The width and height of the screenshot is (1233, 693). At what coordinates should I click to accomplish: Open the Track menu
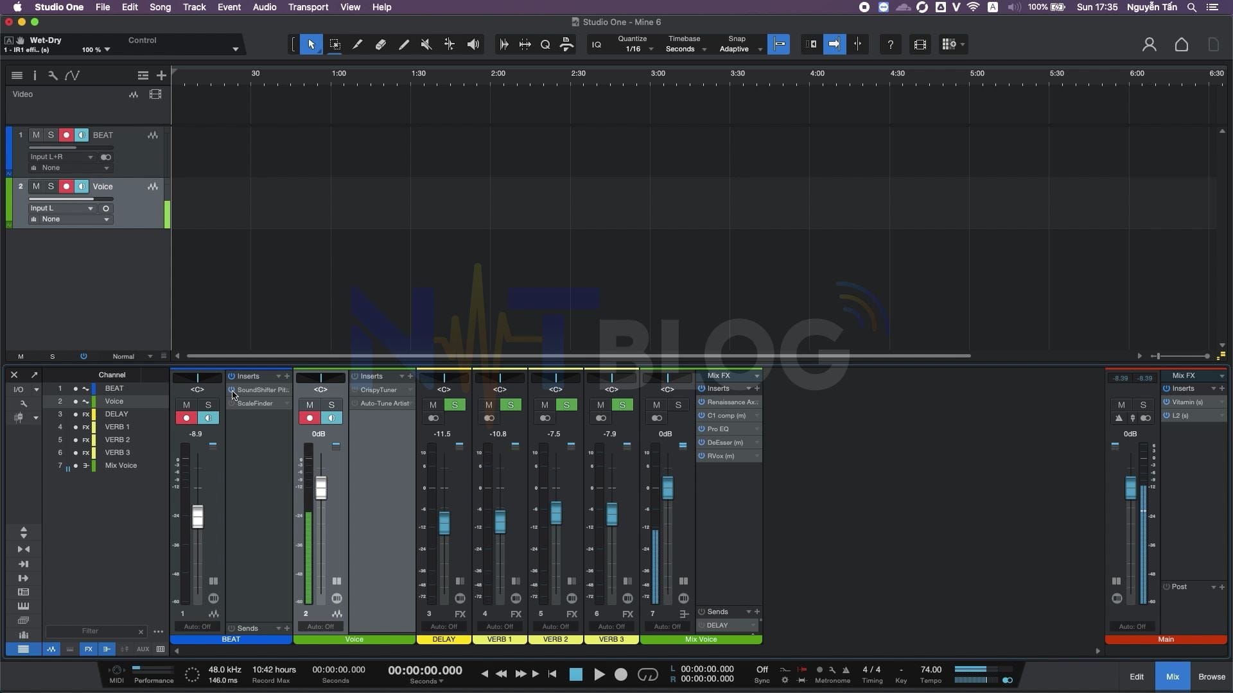(194, 7)
